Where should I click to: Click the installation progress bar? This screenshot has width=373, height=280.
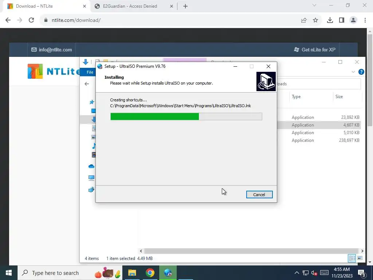click(186, 116)
